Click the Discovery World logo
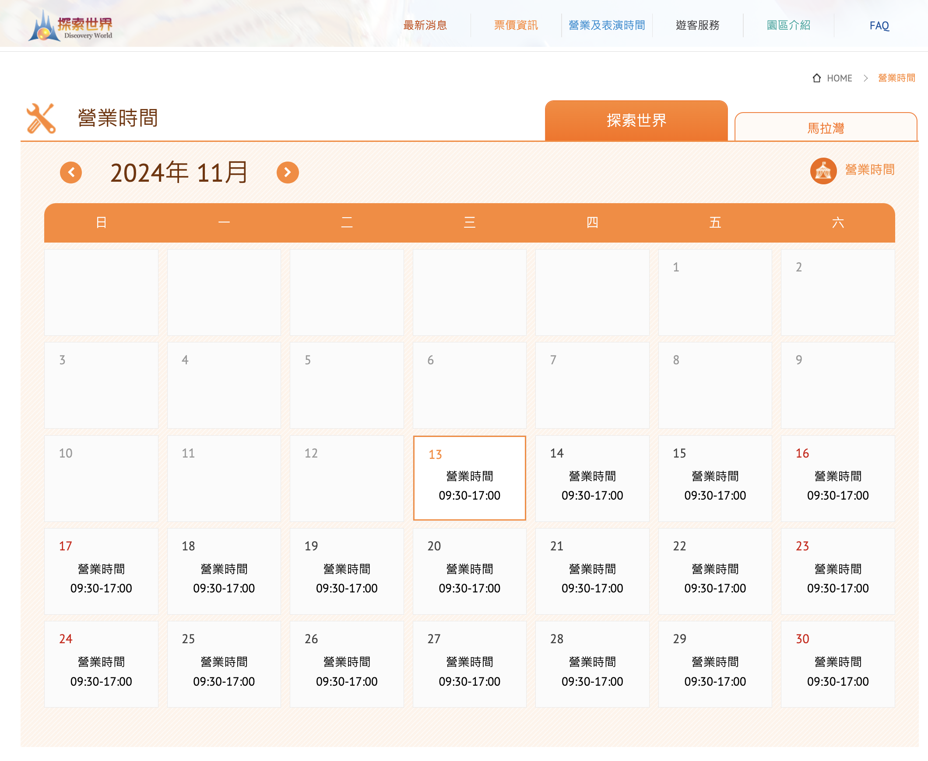Screen dimensions: 928x761 (x=70, y=25)
